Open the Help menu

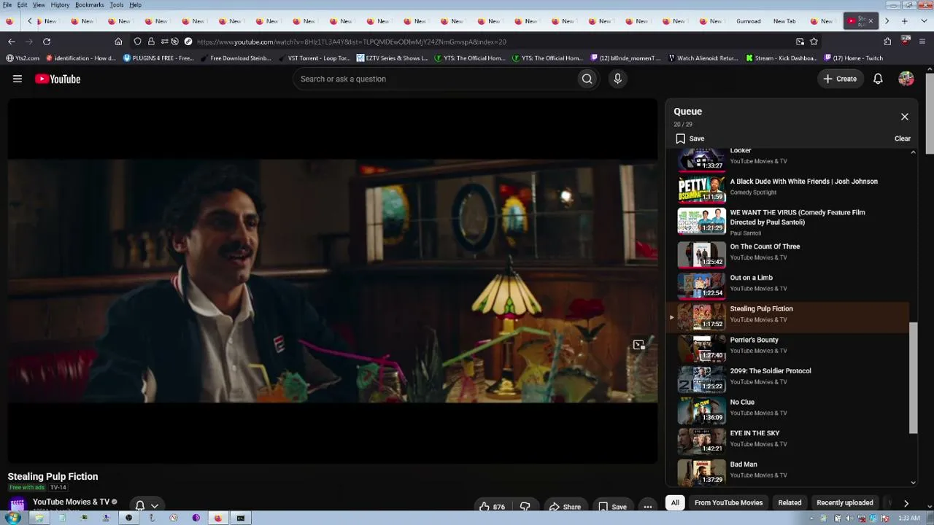[136, 5]
